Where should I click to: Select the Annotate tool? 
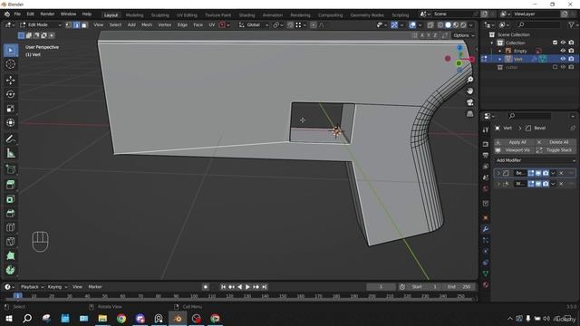(10, 139)
